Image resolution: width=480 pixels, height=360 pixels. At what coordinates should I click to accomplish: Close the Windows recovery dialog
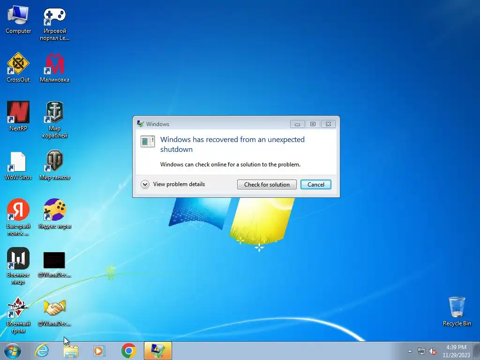coord(328,124)
